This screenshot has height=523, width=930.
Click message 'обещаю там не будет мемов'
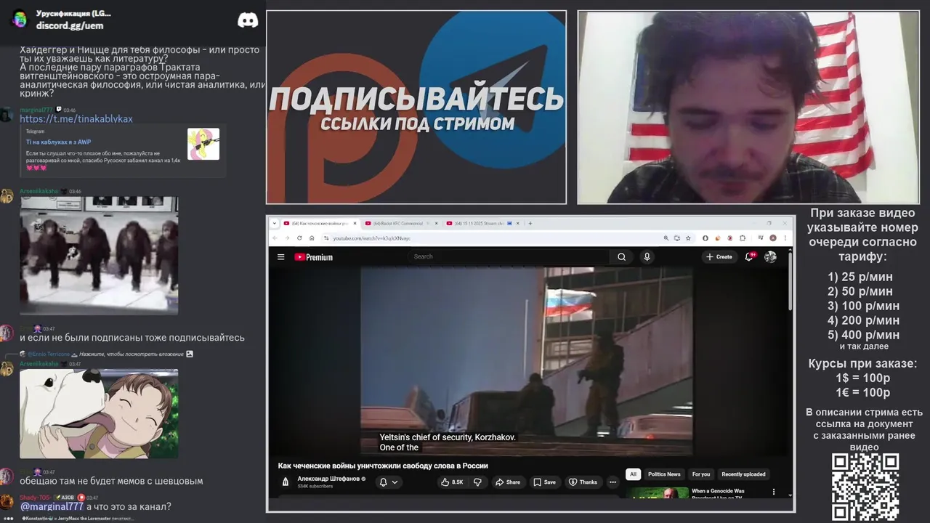tap(111, 481)
